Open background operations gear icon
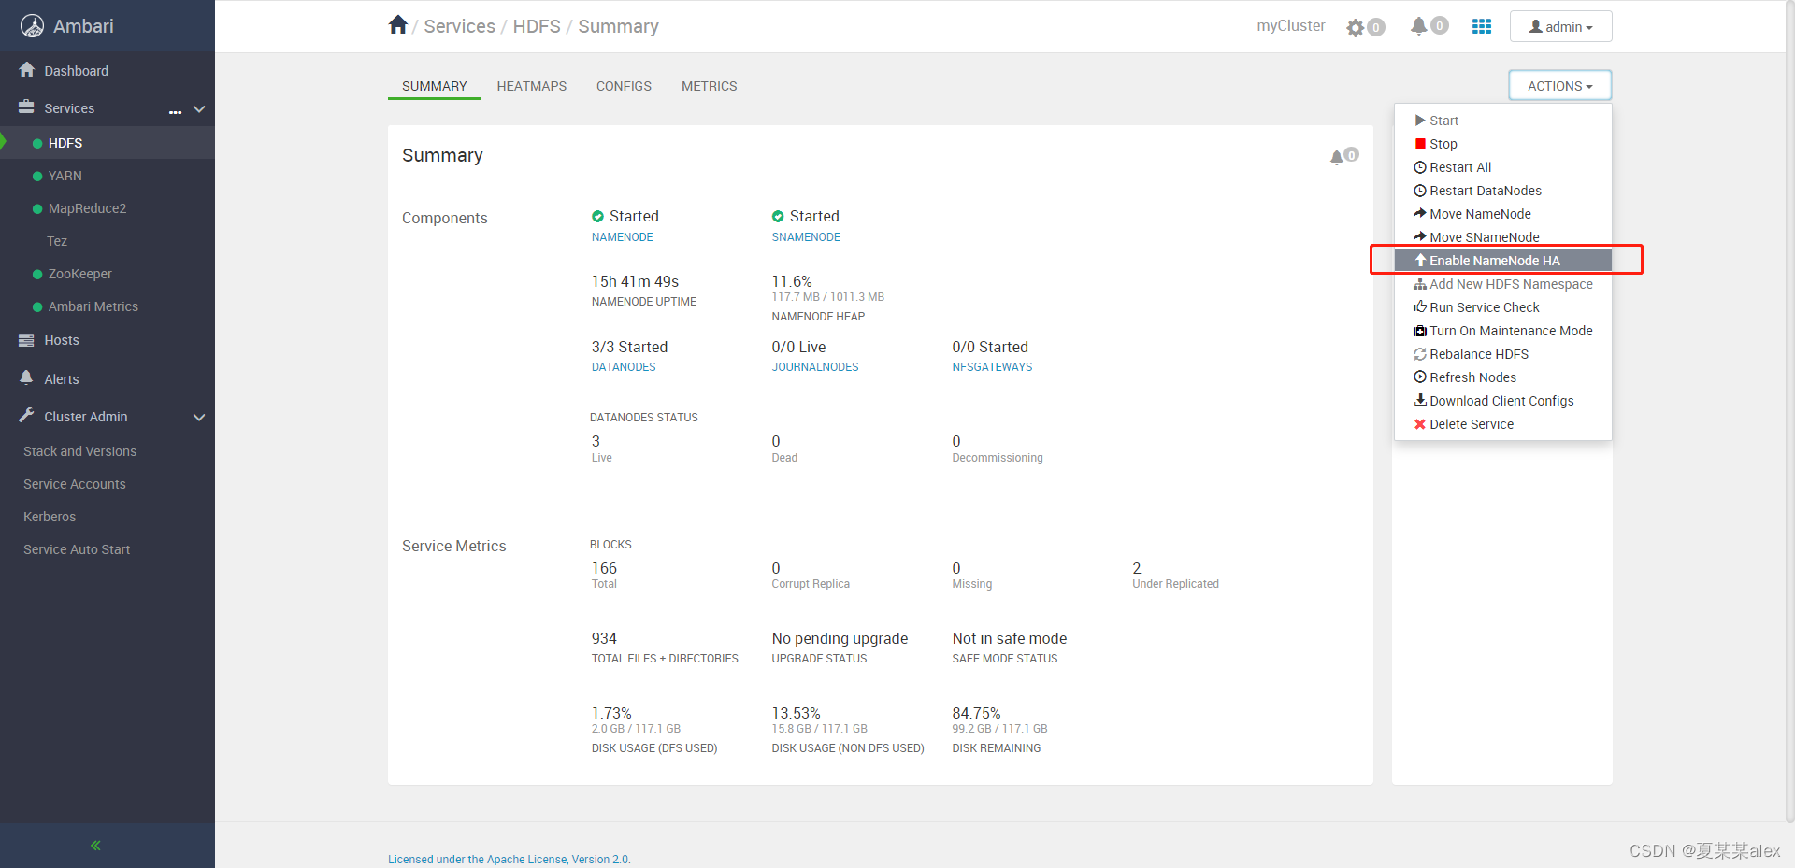 tap(1356, 28)
